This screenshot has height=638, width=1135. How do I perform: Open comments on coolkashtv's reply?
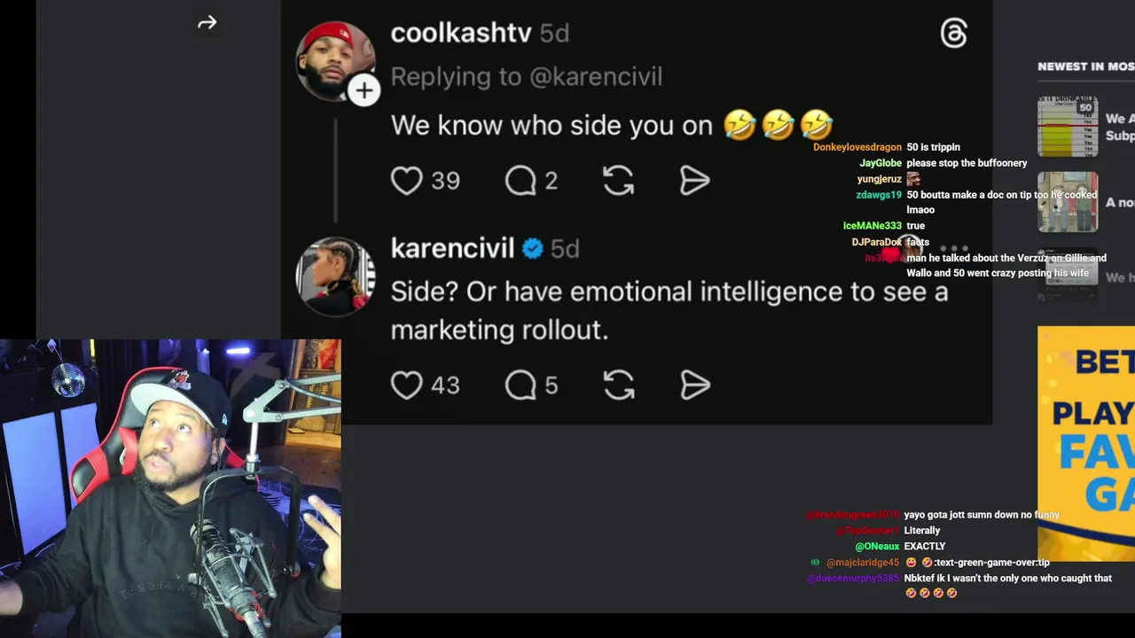521,181
